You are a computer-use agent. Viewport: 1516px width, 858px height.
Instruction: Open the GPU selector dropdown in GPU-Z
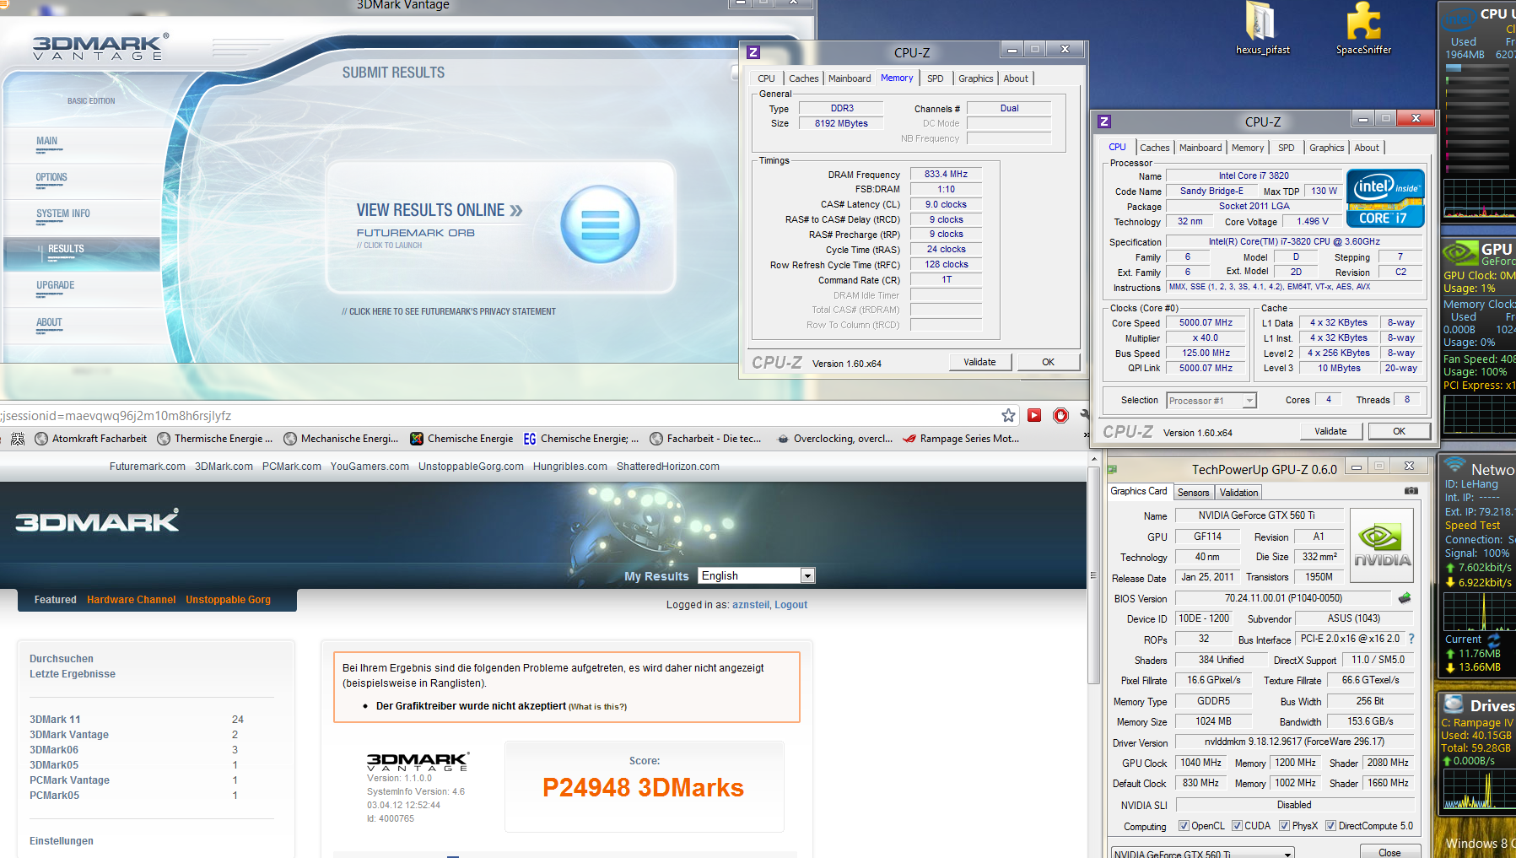pos(1203,852)
